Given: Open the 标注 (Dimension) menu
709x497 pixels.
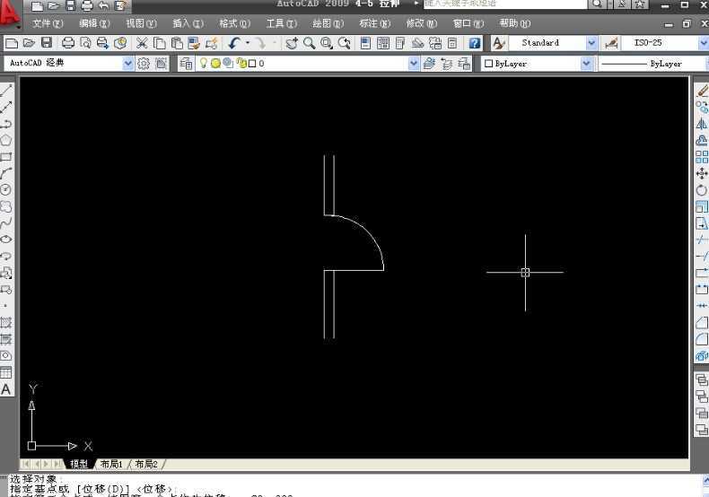Looking at the screenshot, I should pyautogui.click(x=374, y=23).
